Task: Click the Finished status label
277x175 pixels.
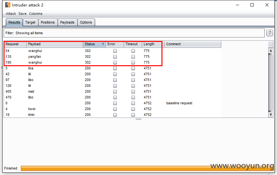Action: tap(11, 168)
